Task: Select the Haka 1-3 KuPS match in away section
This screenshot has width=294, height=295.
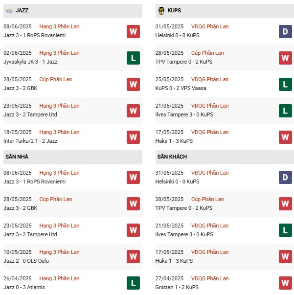Action: (225, 257)
